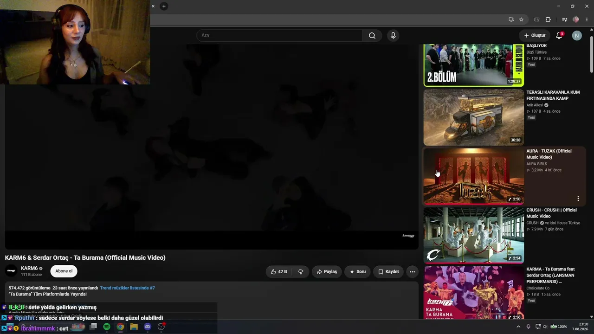
Task: Subscribe with the Abone ol button
Action: [x=64, y=271]
